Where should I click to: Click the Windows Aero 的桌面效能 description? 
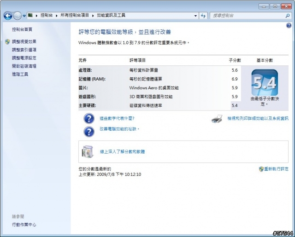pyautogui.click(x=154, y=88)
